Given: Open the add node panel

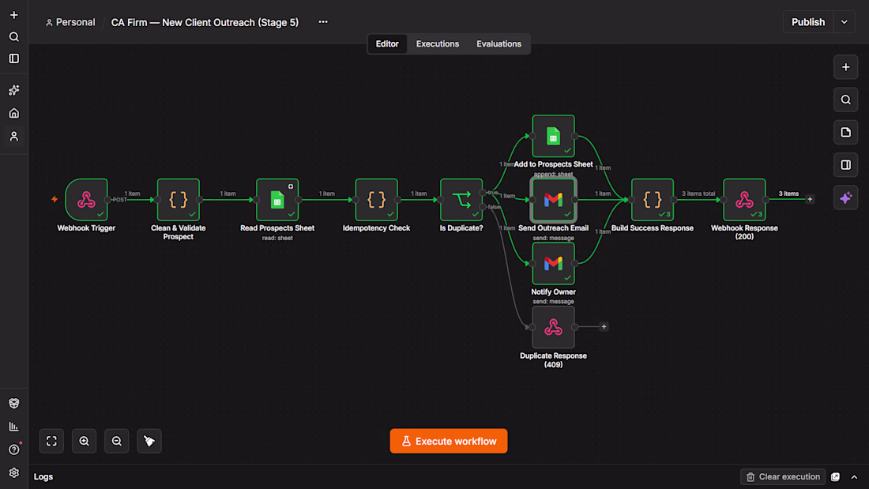Looking at the screenshot, I should 846,67.
